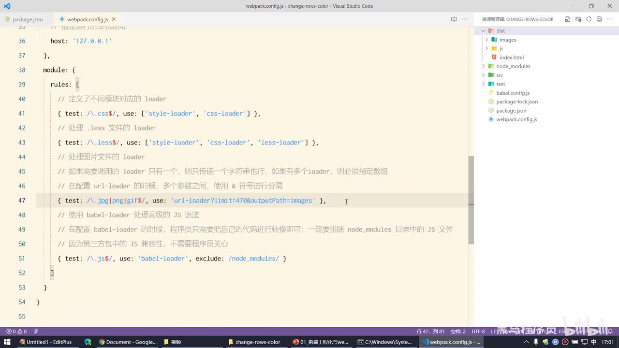Expand the images folder
This screenshot has height=348, width=619.
pyautogui.click(x=487, y=40)
